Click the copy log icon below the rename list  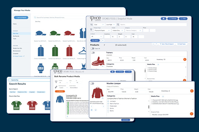(x=67, y=116)
